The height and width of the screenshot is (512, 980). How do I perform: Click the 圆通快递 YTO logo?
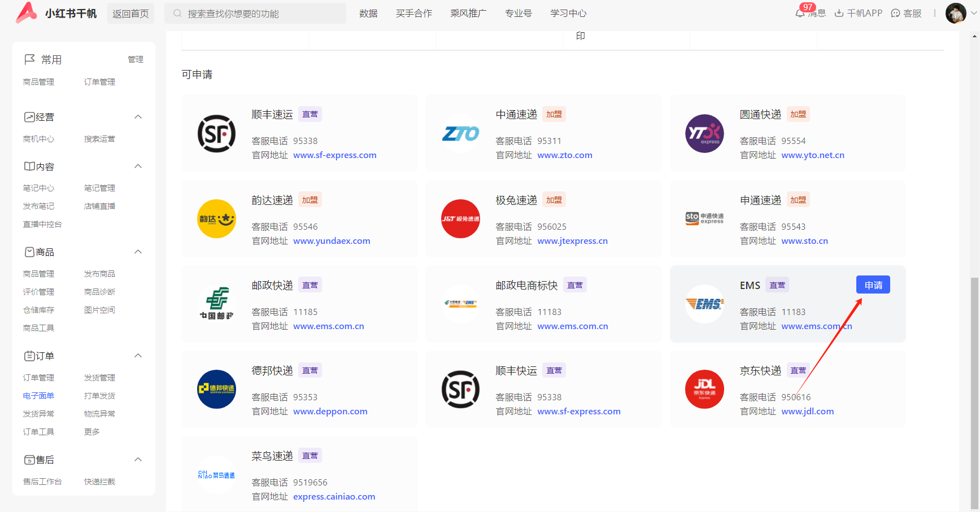704,134
